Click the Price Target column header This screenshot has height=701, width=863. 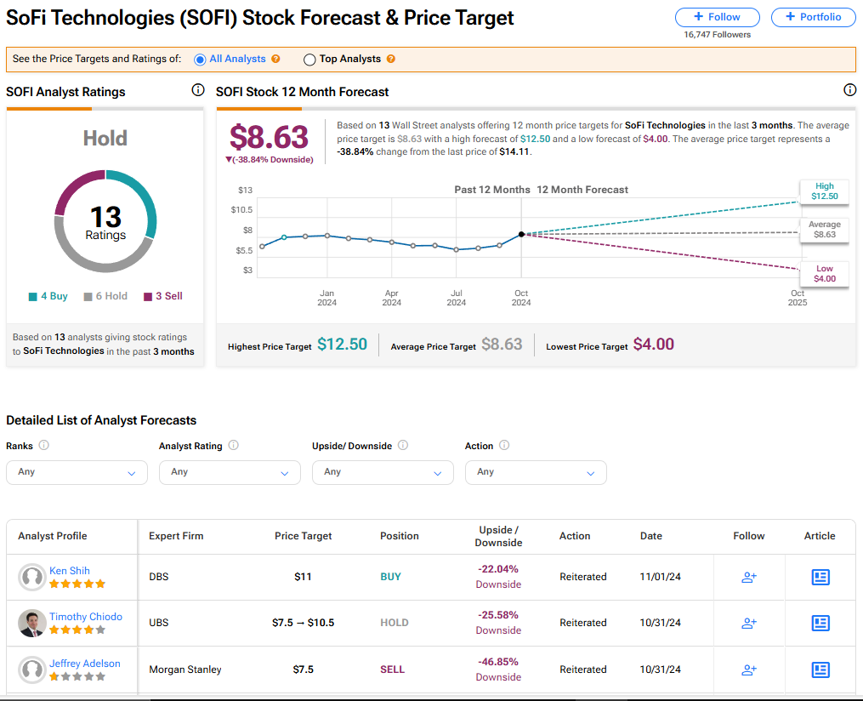tap(304, 536)
